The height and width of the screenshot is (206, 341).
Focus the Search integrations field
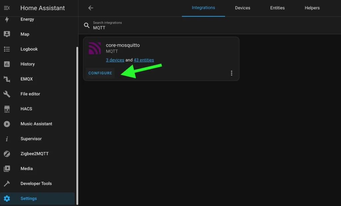coord(210,25)
